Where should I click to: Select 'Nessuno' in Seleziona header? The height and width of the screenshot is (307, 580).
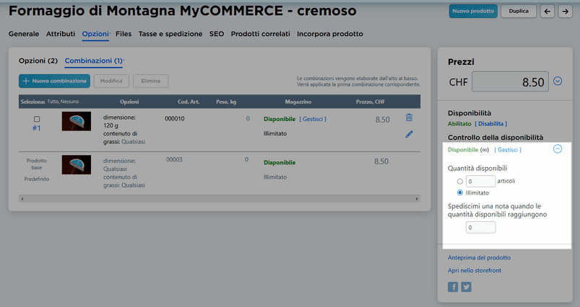point(69,102)
